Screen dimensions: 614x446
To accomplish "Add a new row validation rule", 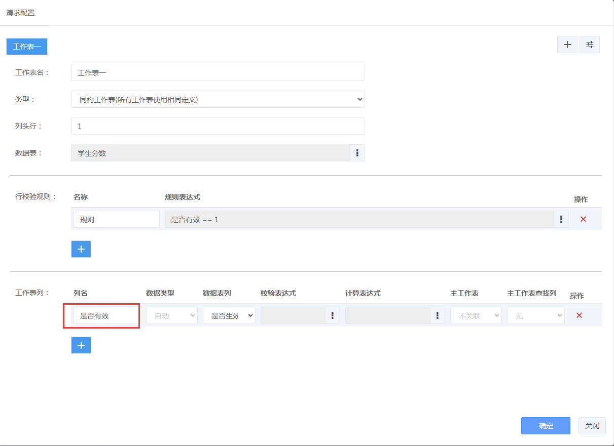I will 81,249.
